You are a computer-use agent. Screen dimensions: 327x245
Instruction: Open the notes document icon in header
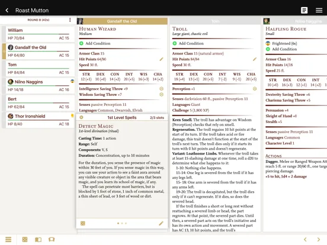[304, 10]
